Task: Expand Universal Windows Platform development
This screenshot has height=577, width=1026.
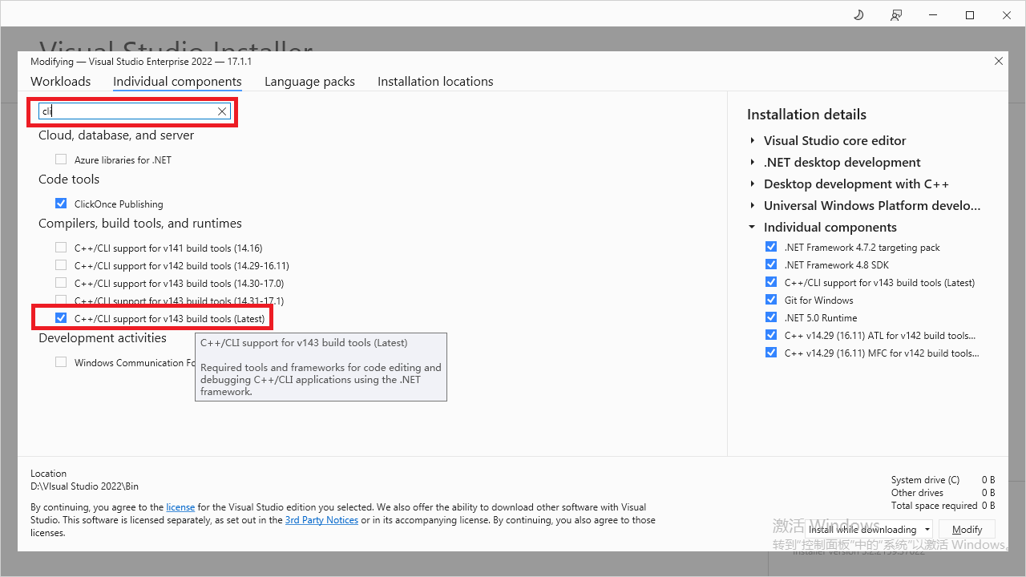Action: [x=753, y=205]
